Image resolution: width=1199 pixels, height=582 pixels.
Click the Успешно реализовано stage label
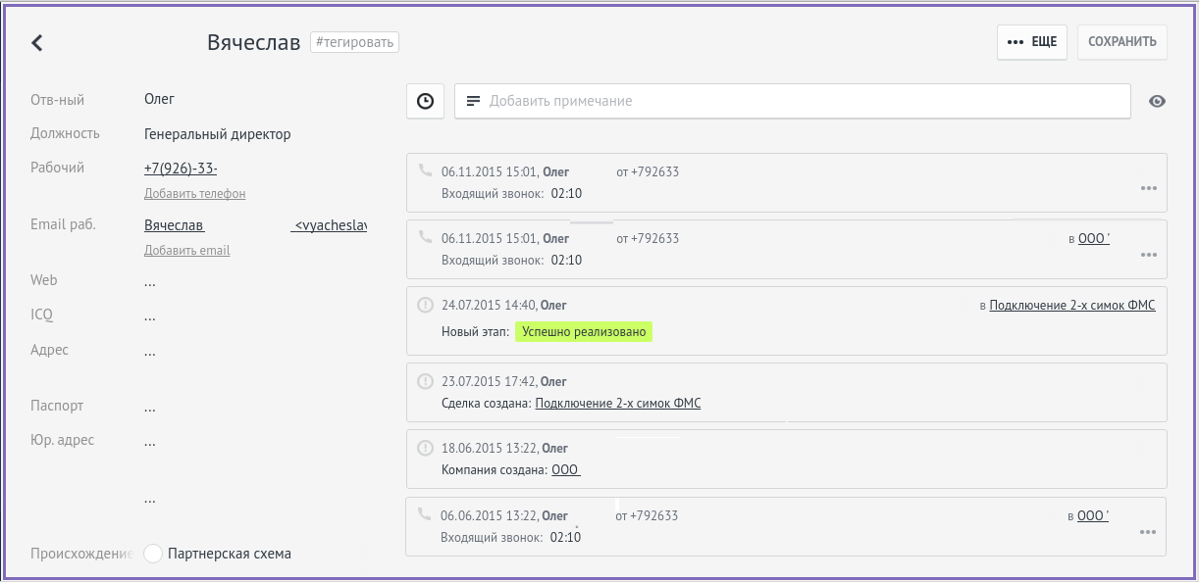coord(584,332)
